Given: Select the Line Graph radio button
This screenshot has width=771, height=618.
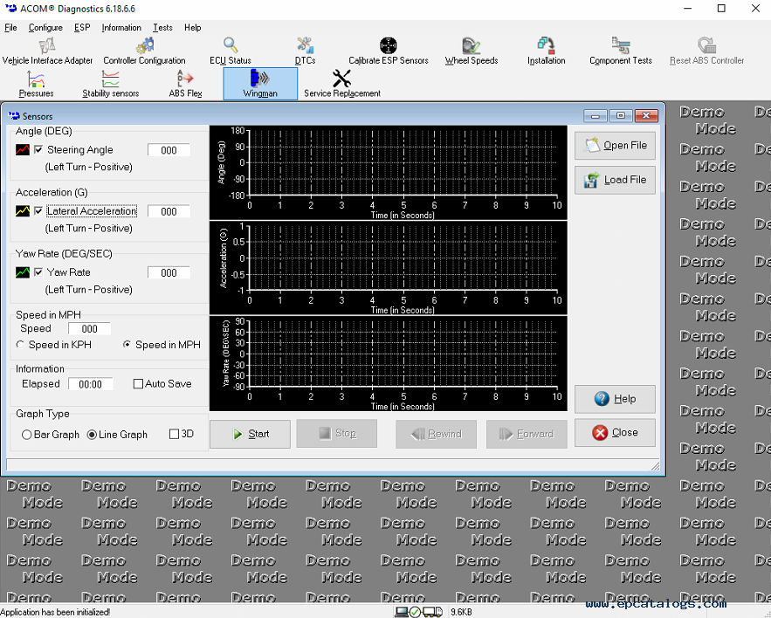Looking at the screenshot, I should tap(92, 435).
